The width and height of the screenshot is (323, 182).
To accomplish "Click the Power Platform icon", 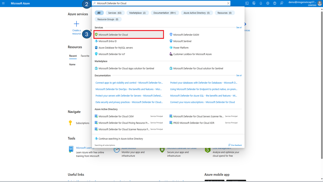I will click(171, 48).
